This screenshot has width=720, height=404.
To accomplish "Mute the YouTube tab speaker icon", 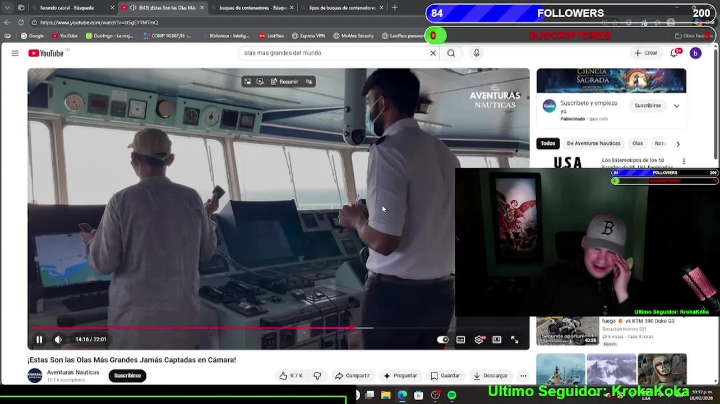I will (x=133, y=8).
